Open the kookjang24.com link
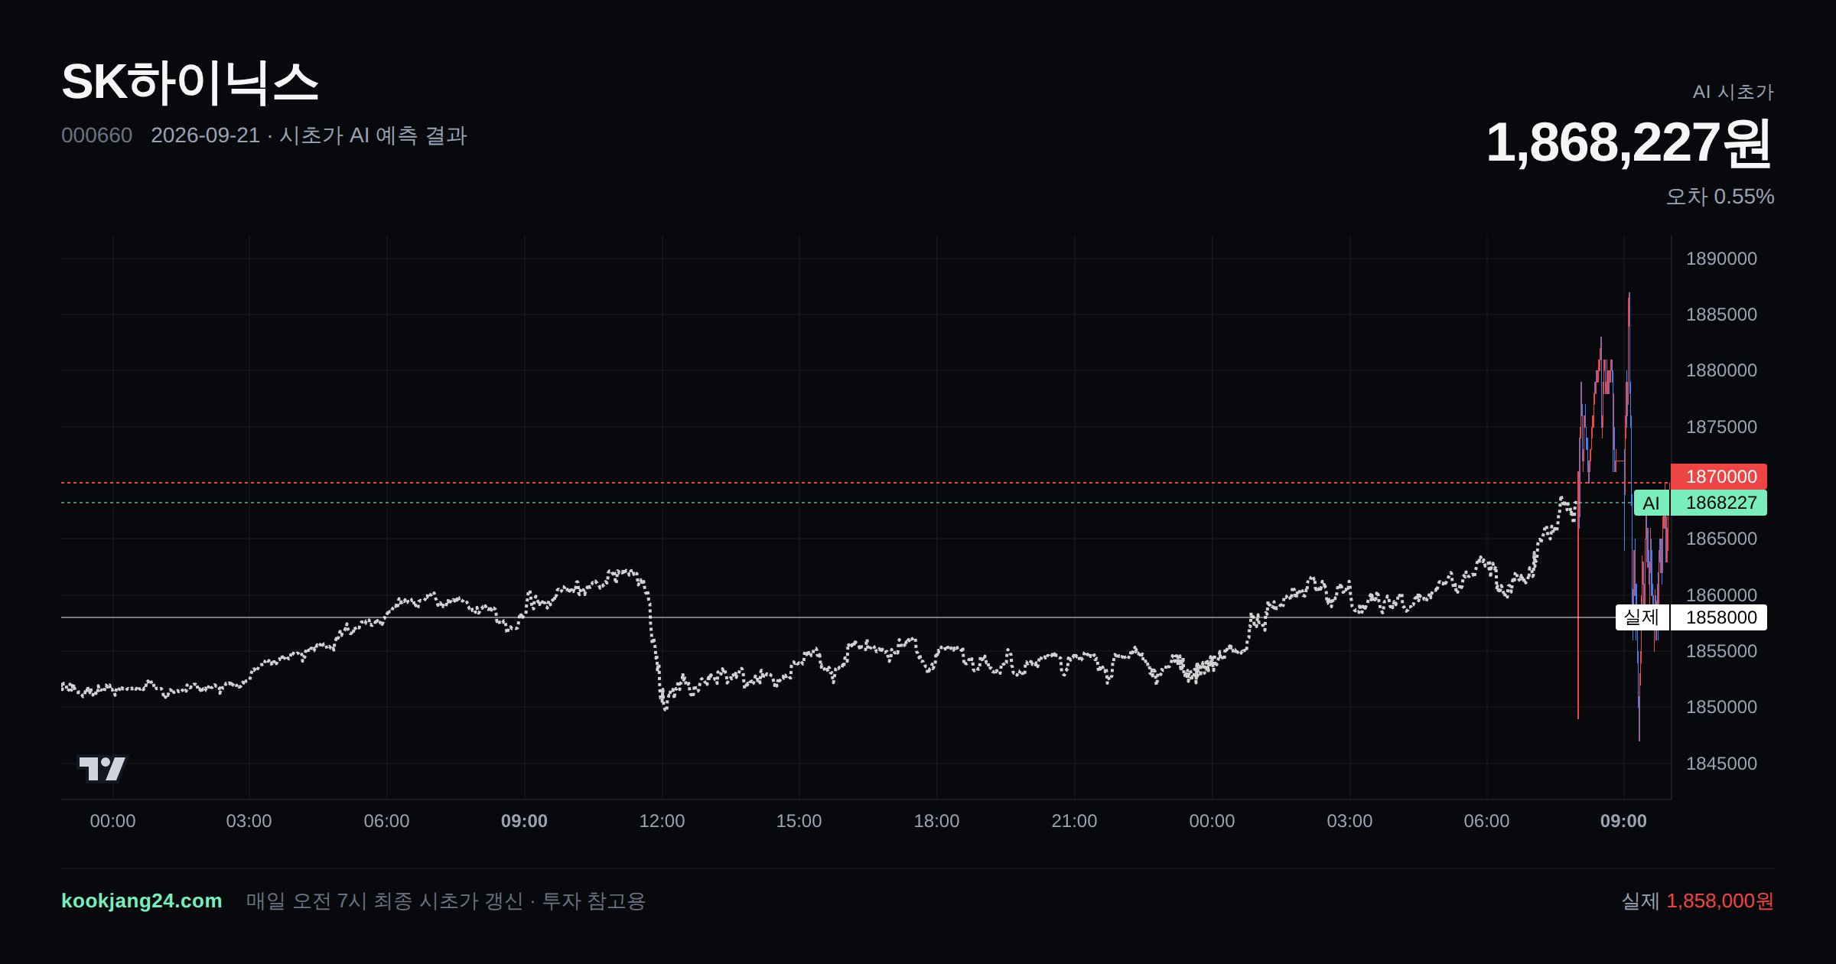This screenshot has height=964, width=1836. click(142, 900)
